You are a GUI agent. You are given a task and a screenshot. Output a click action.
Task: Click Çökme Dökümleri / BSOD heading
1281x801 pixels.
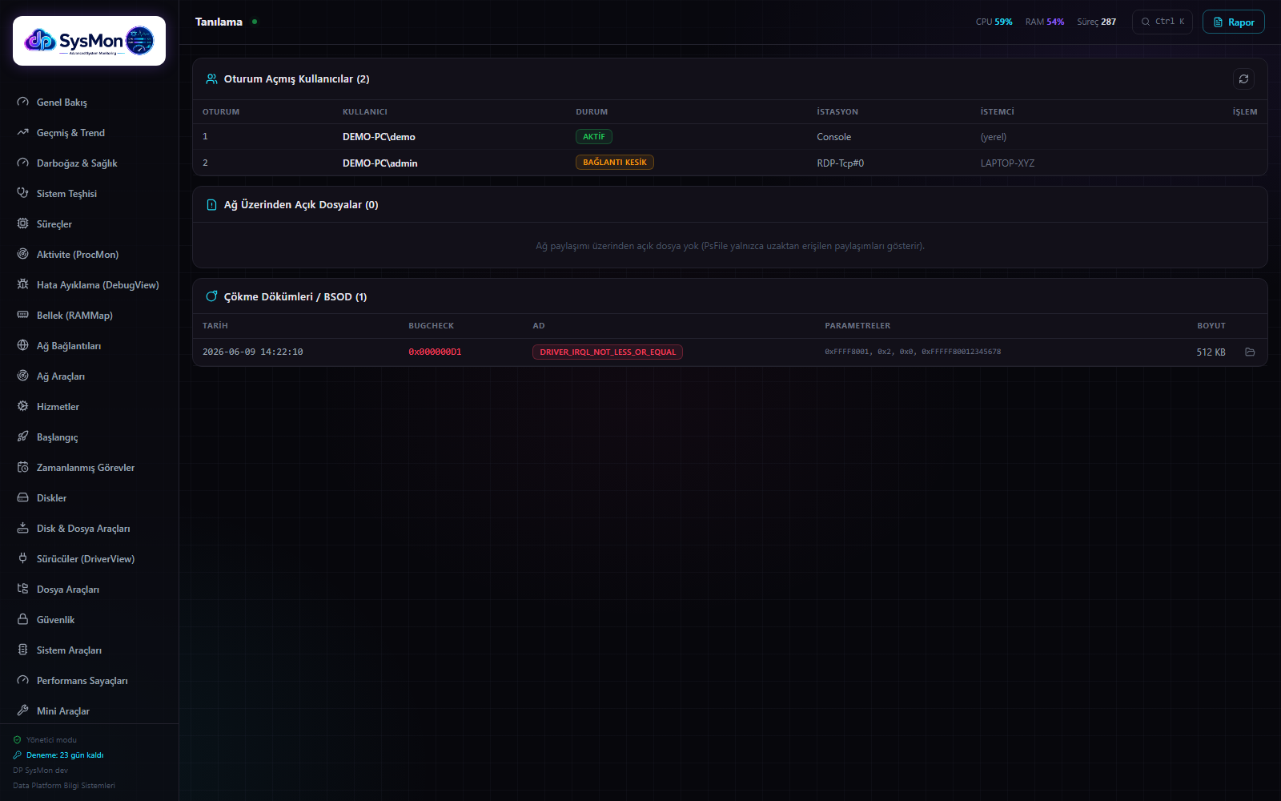pos(295,296)
